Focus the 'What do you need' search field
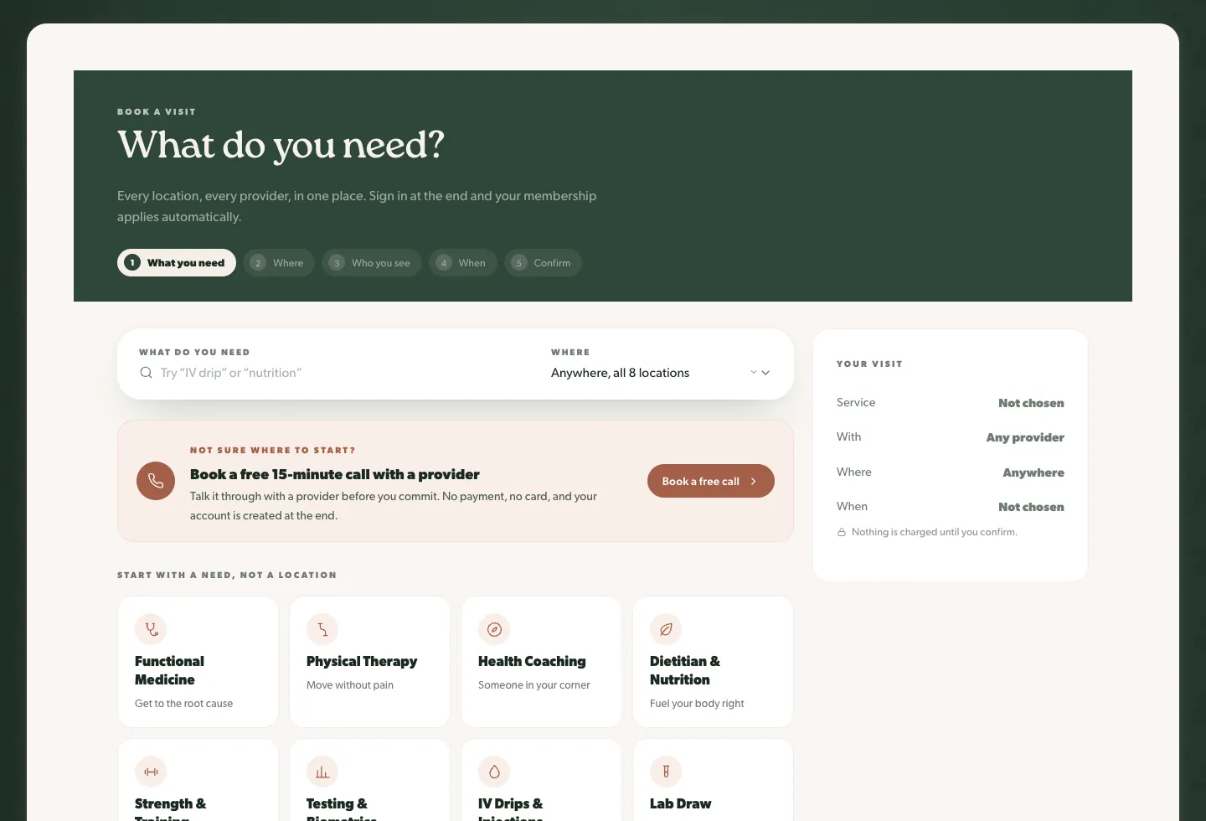 [x=335, y=373]
